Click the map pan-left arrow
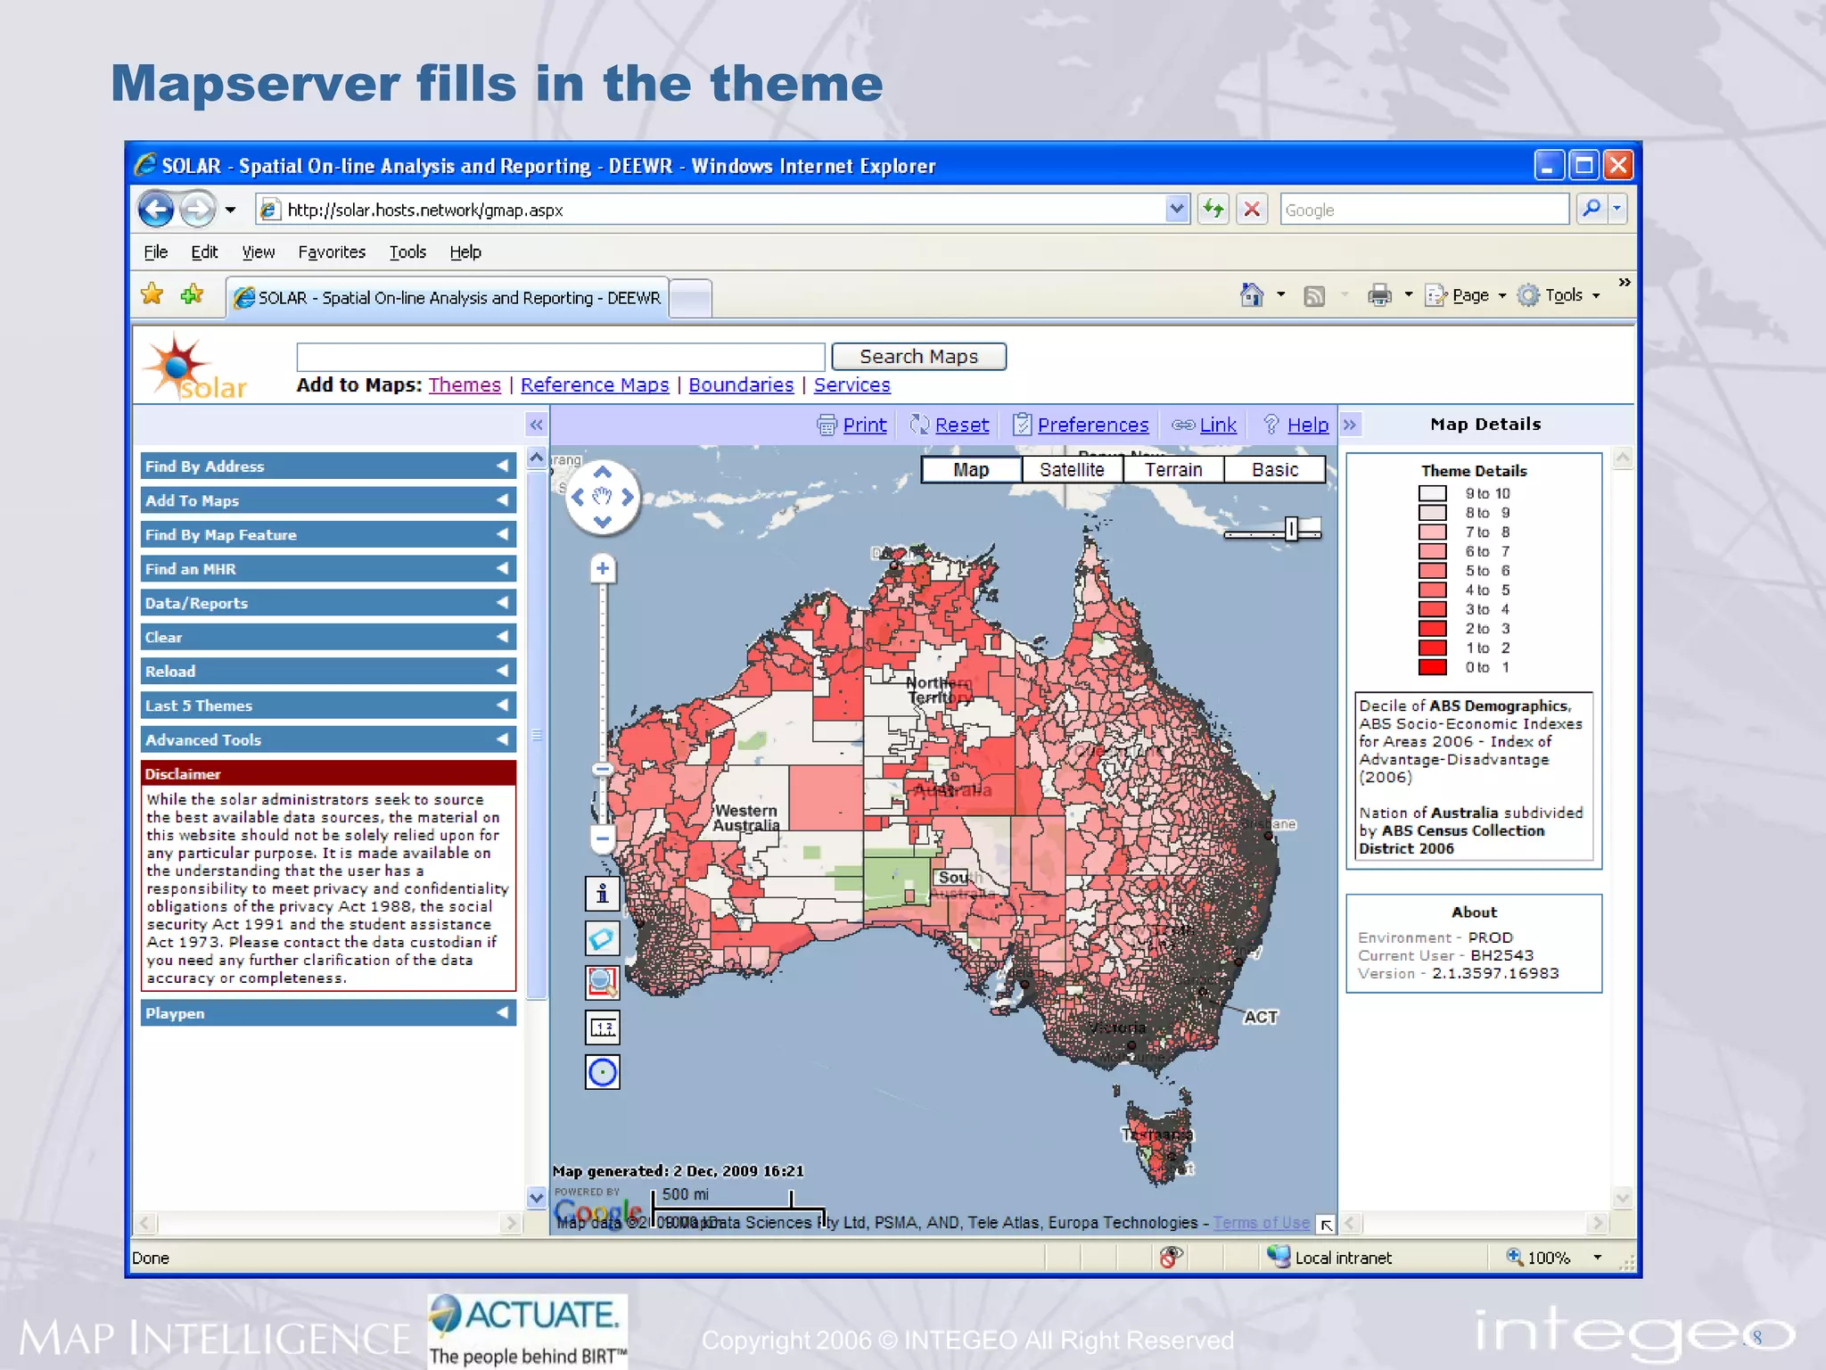 coord(577,497)
